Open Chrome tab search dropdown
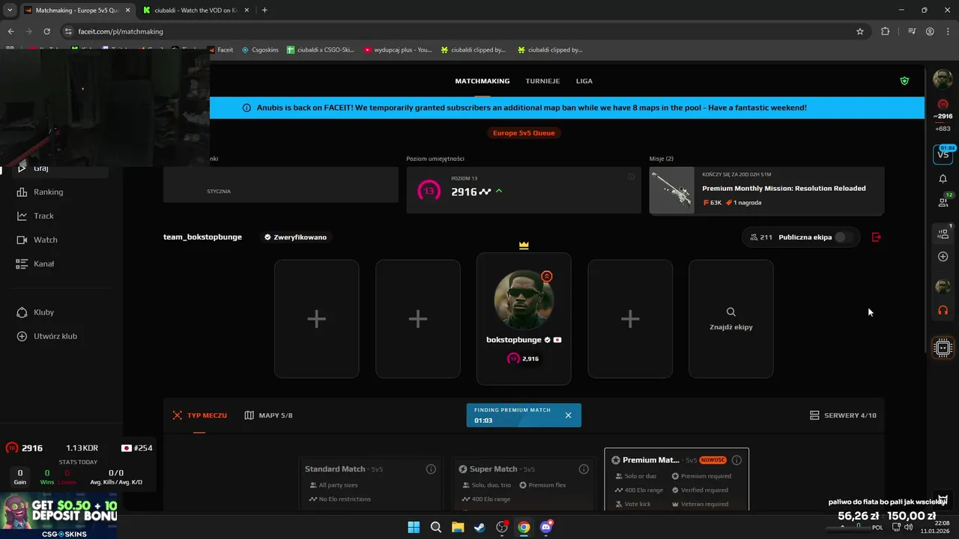Viewport: 959px width, 539px height. coord(10,10)
